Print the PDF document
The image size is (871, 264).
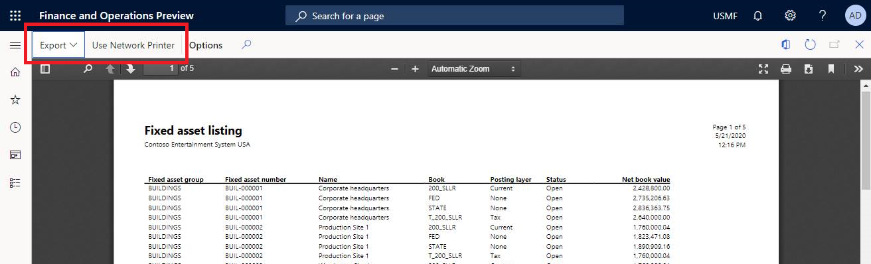pyautogui.click(x=786, y=68)
